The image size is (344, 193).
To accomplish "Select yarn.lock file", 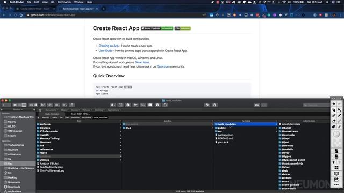I will (223, 142).
